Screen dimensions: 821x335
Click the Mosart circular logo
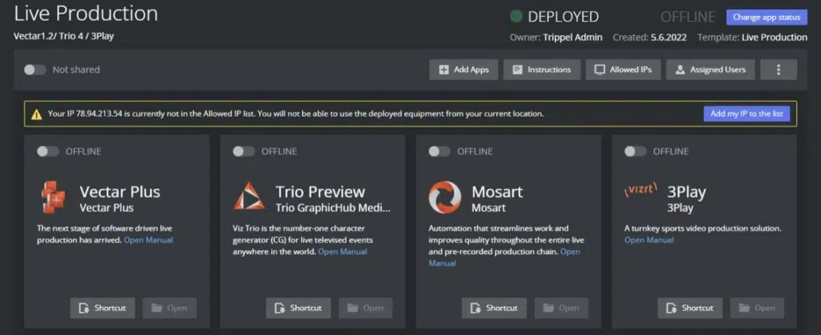[445, 198]
